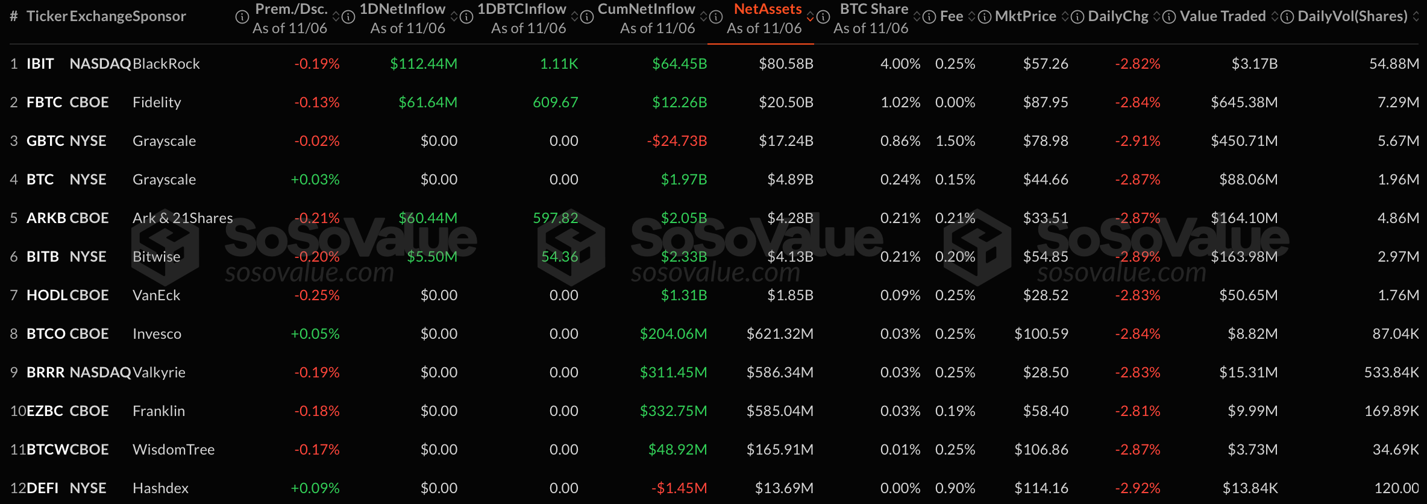Image resolution: width=1427 pixels, height=504 pixels.
Task: Click WisdomTree sponsor name
Action: [x=174, y=449]
